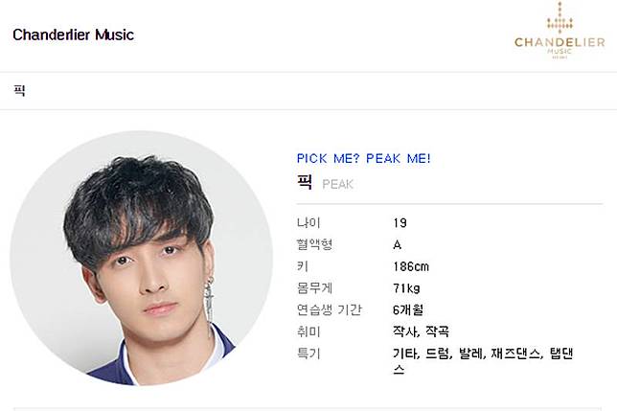The height and width of the screenshot is (411, 617).
Task: Click the age value 19
Action: (x=400, y=223)
